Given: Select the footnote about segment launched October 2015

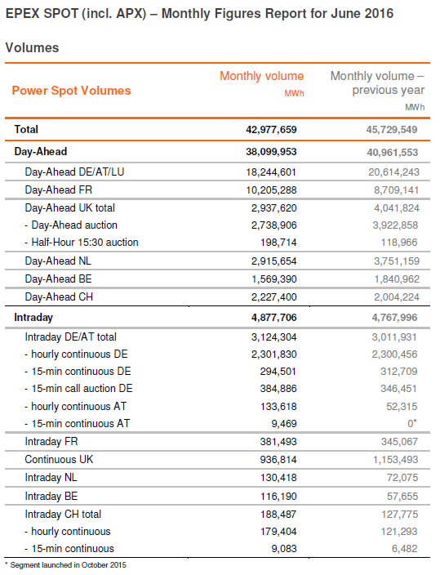Looking at the screenshot, I should pos(65,565).
